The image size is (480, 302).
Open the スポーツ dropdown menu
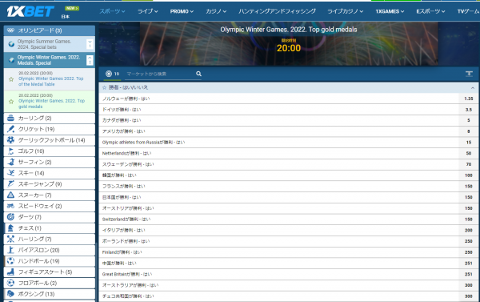click(x=112, y=11)
